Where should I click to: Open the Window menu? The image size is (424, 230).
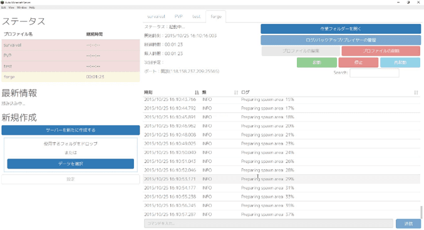point(22,8)
